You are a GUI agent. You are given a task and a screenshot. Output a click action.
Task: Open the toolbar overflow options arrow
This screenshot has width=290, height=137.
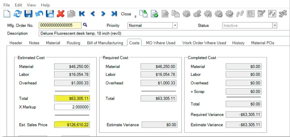click(x=135, y=16)
